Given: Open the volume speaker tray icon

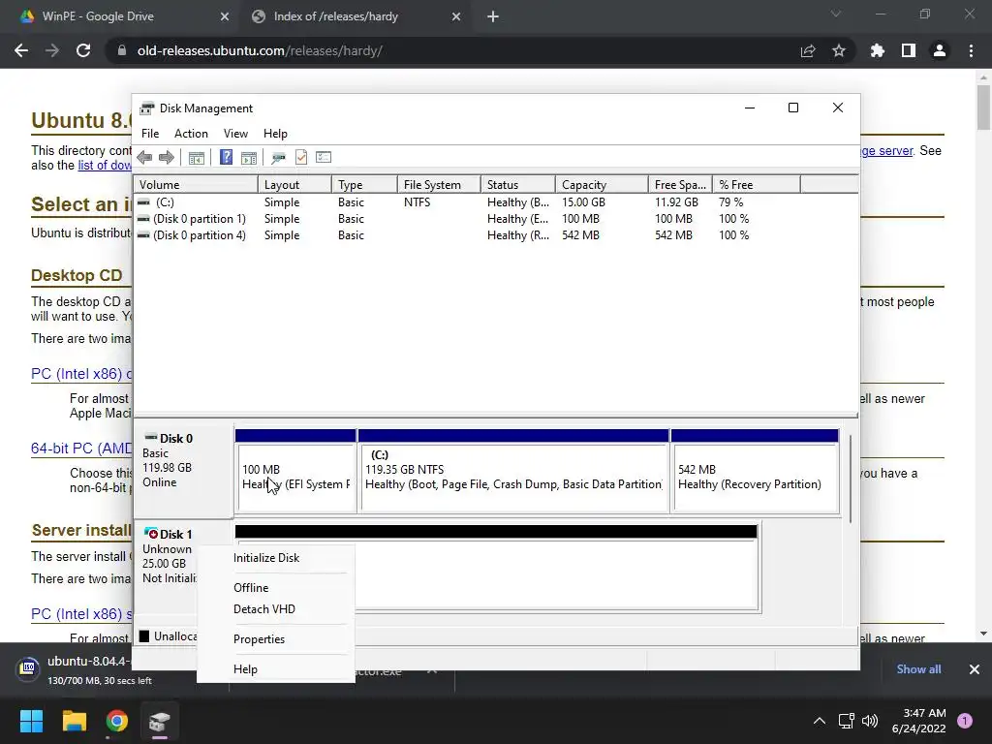Looking at the screenshot, I should click(x=870, y=721).
